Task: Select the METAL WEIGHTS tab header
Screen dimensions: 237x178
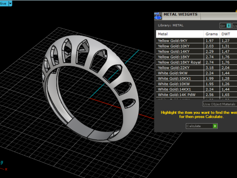Action: [x=180, y=14]
